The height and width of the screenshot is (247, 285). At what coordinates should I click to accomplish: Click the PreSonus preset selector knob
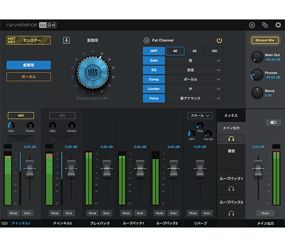click(x=93, y=73)
